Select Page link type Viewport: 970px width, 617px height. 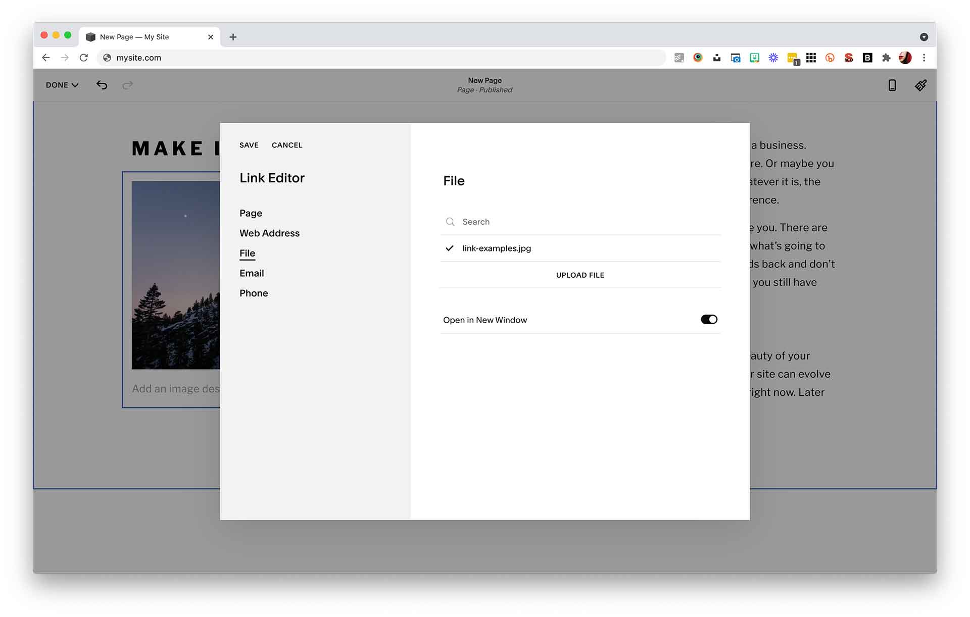point(251,213)
